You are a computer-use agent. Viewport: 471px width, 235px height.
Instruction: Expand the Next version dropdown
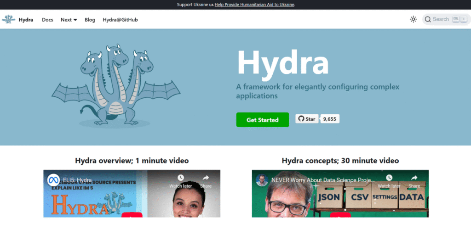(x=69, y=20)
